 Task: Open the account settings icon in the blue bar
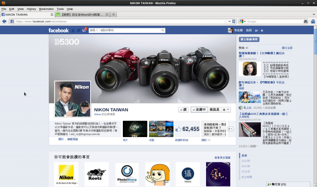(262, 31)
